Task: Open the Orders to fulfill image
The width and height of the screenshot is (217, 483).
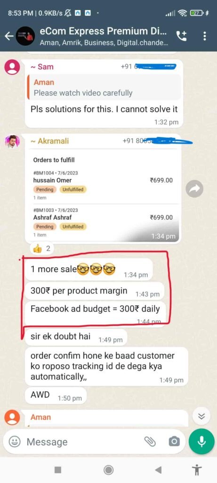Action: [103, 195]
